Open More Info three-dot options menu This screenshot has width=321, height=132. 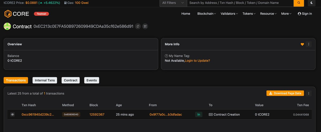click(x=309, y=44)
